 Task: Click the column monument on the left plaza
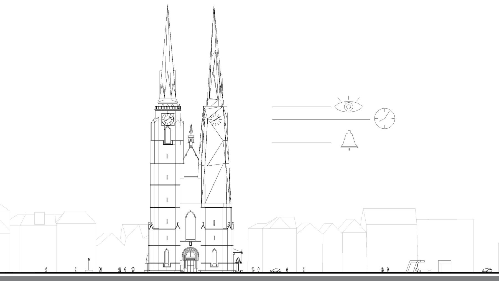coord(89,265)
